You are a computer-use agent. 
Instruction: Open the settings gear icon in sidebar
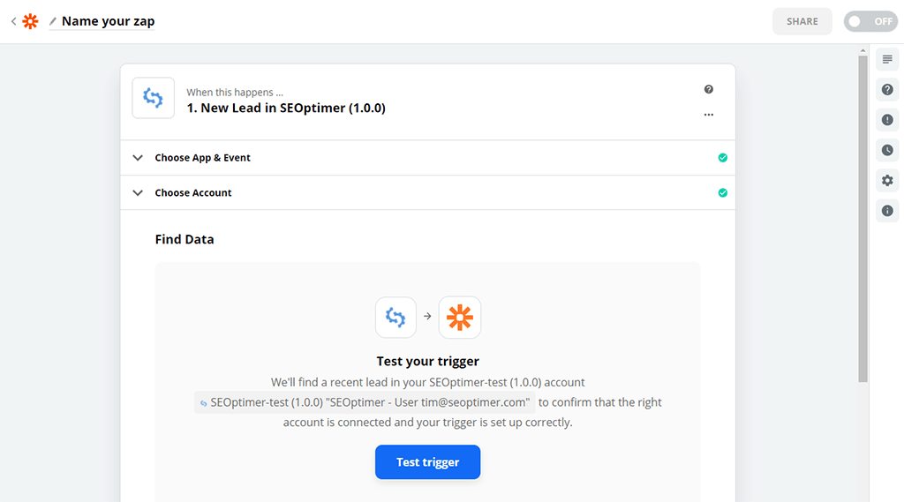click(887, 181)
